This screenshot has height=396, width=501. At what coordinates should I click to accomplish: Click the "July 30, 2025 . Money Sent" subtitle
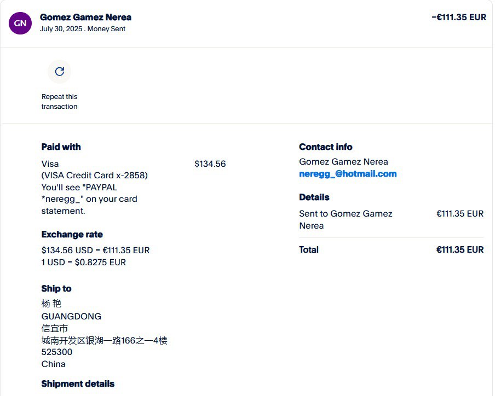83,29
